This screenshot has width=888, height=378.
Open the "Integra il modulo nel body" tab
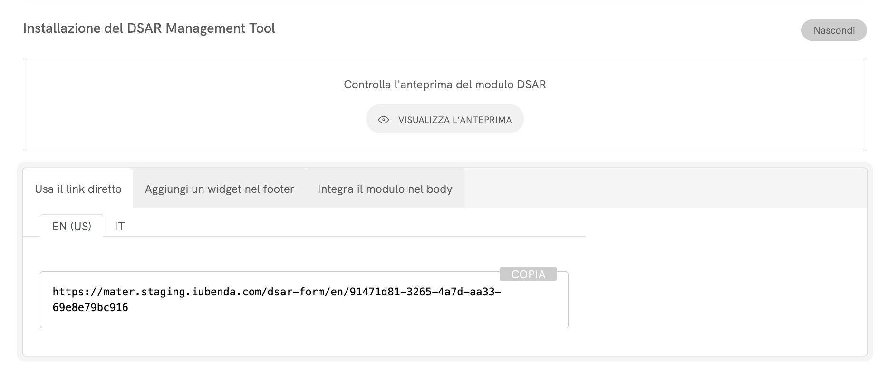pos(385,189)
